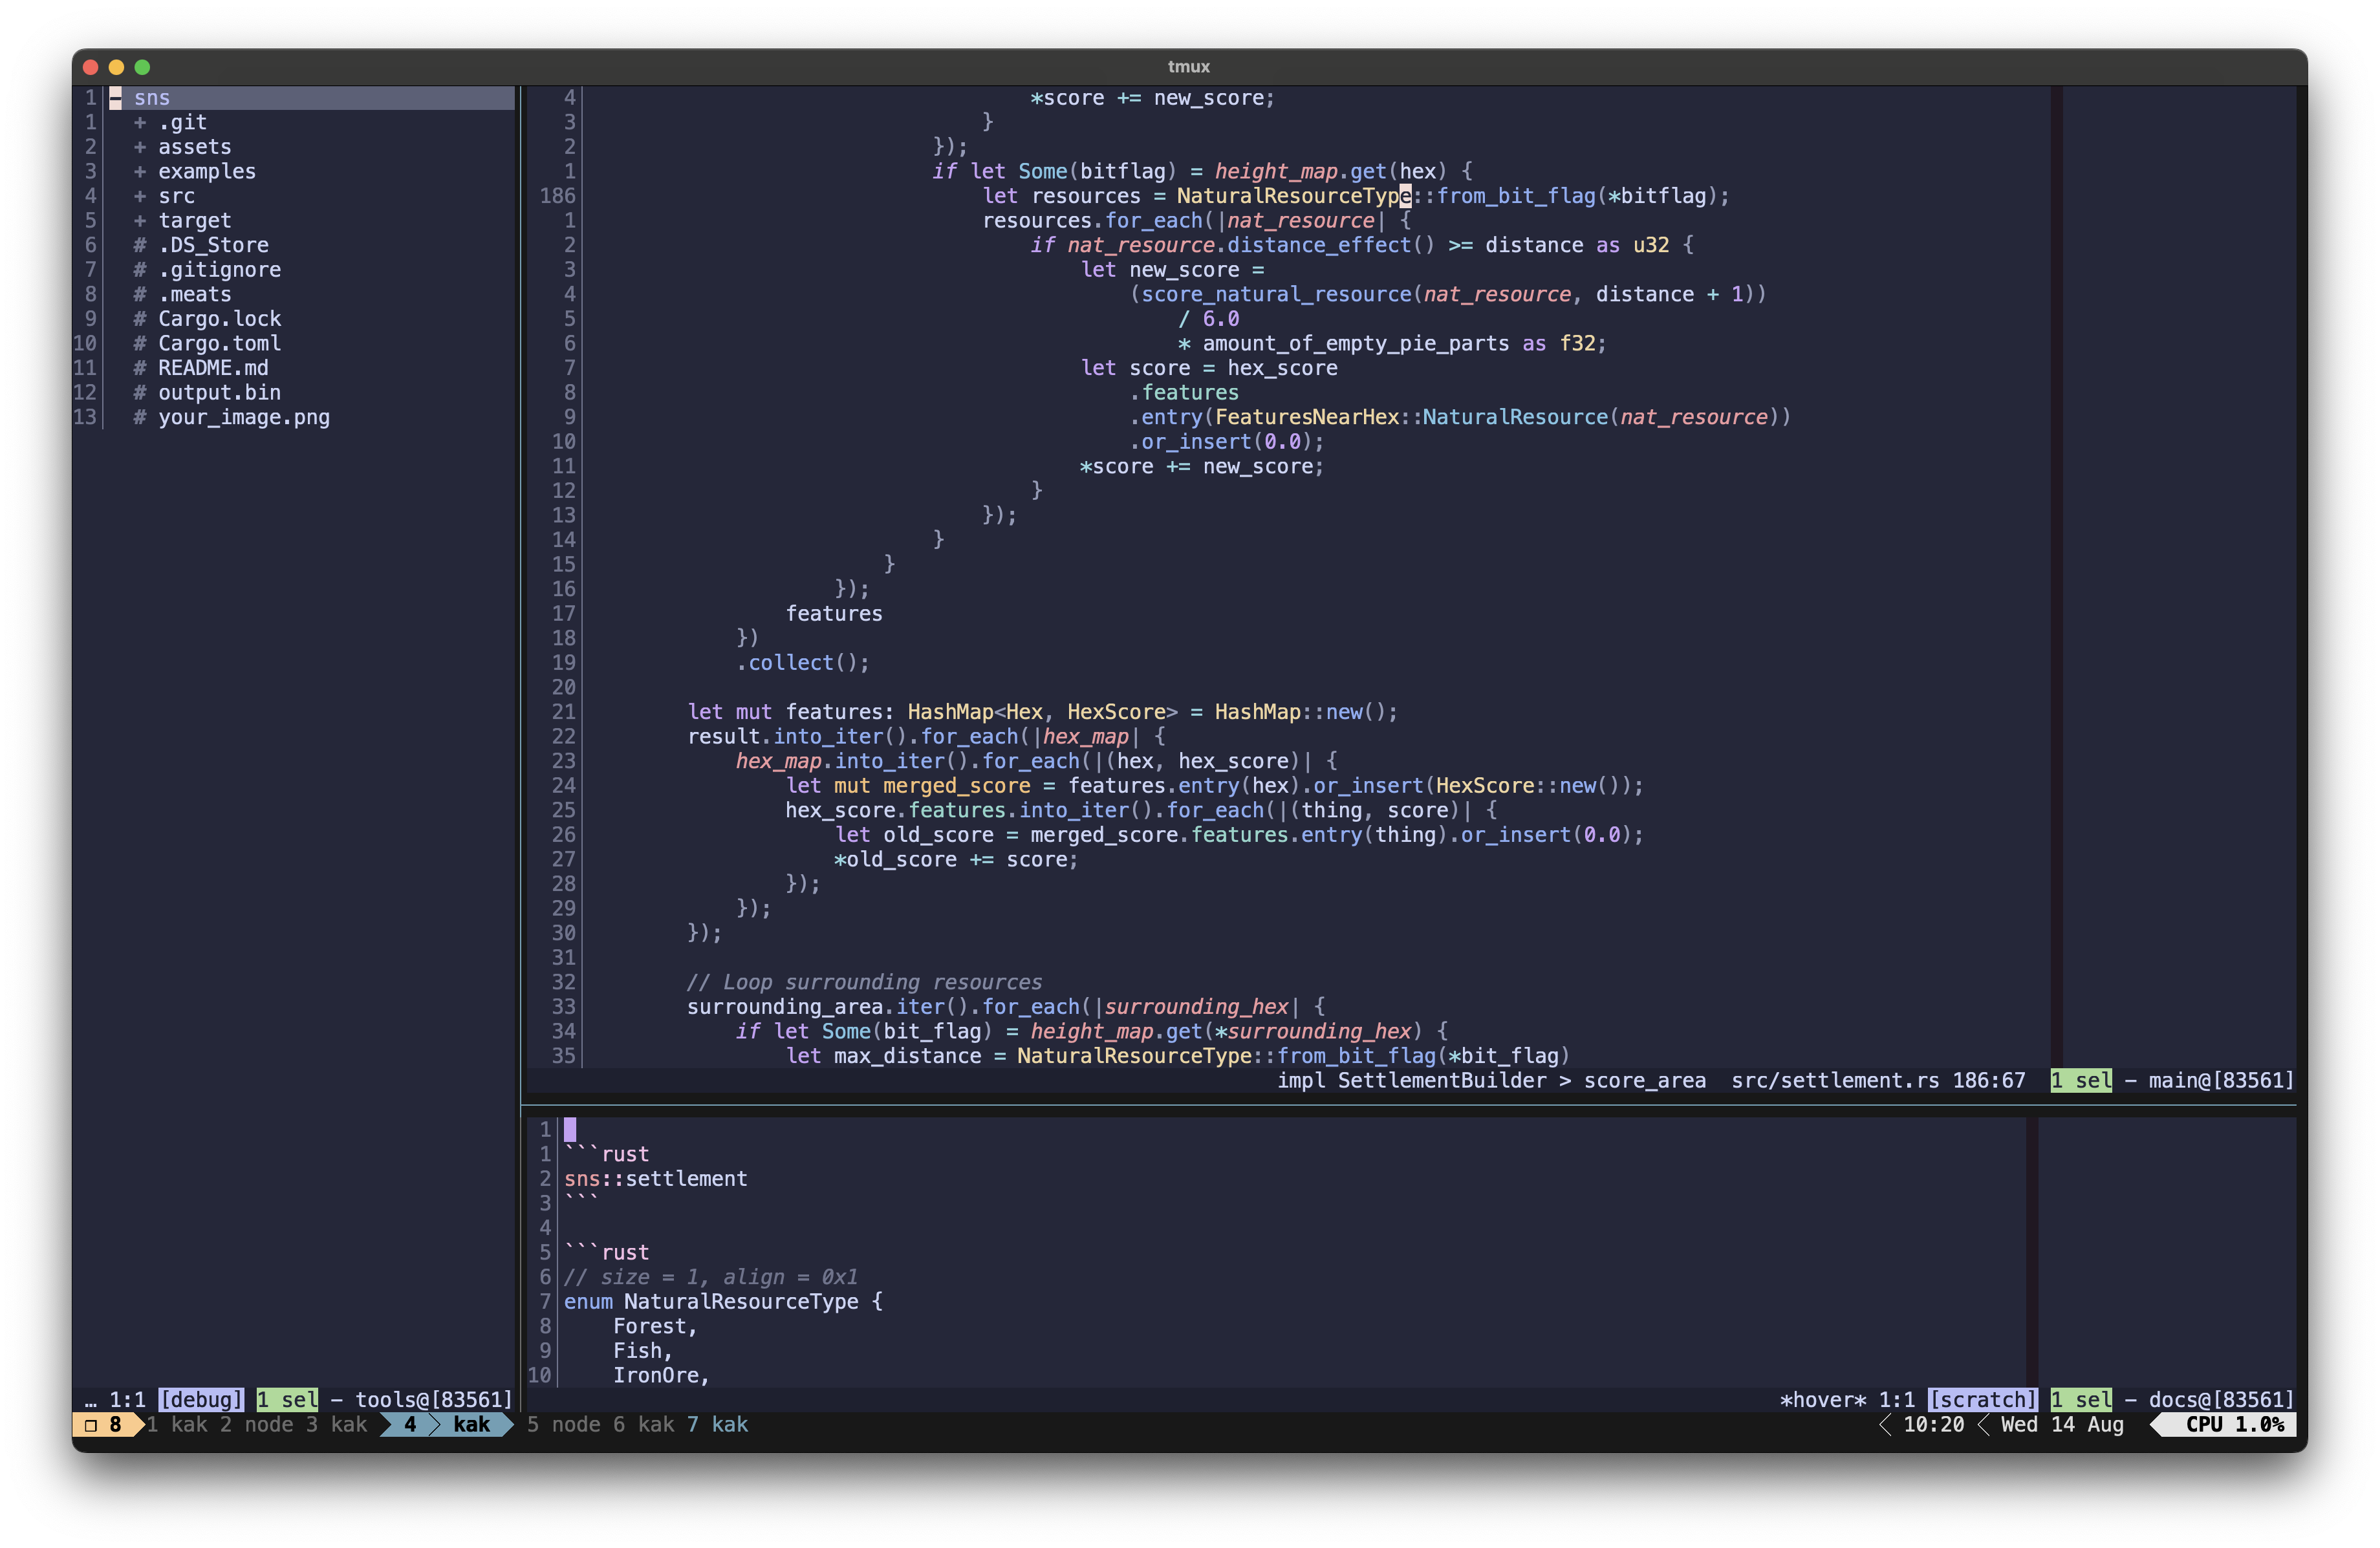Click 'enum NaturalResourceType' in hover pane
This screenshot has width=2380, height=1548.
click(x=711, y=1302)
